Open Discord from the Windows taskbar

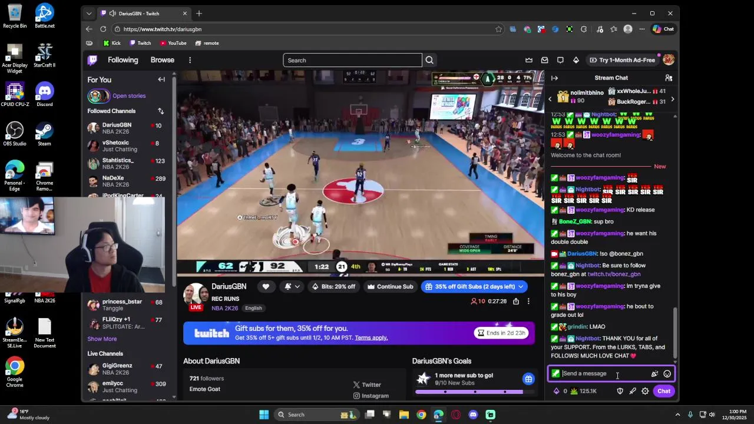click(x=473, y=415)
